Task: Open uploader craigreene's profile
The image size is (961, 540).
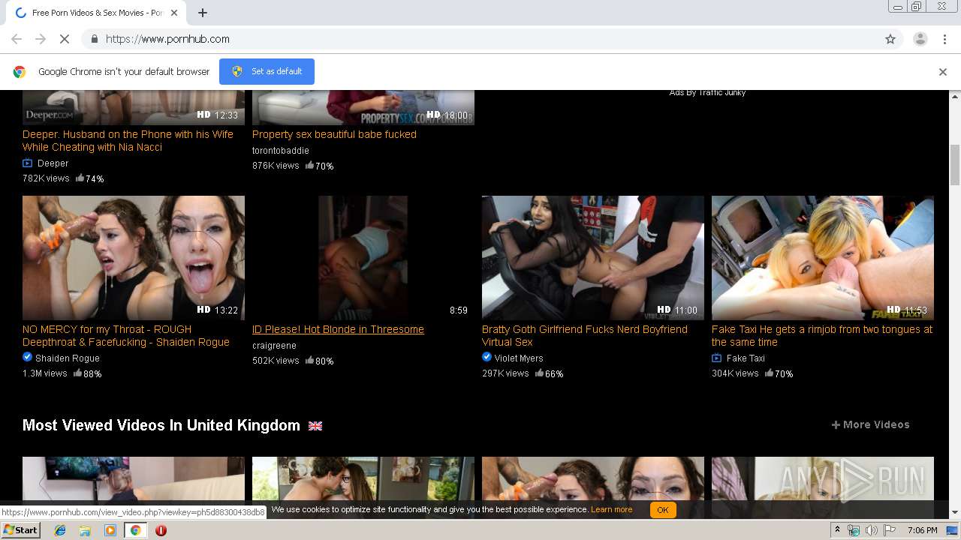Action: pos(274,346)
